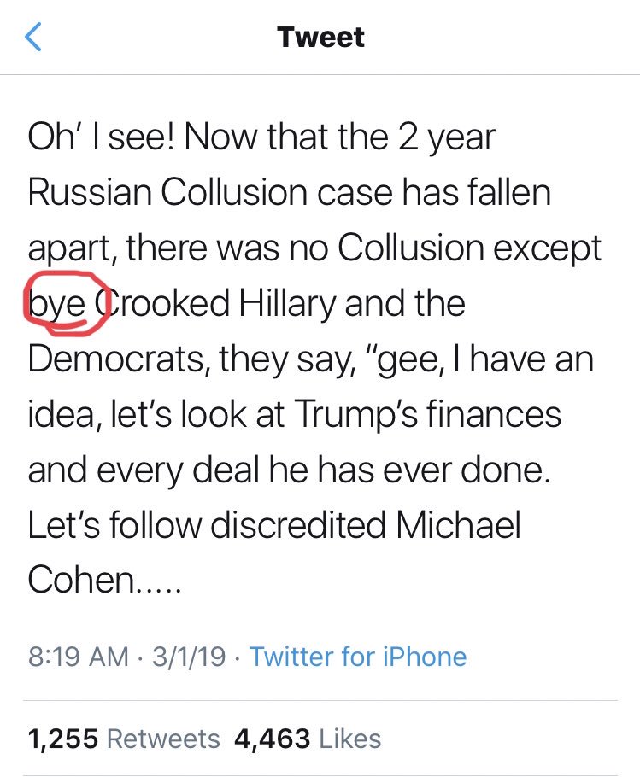This screenshot has height=777, width=640.
Task: Click the Tweet header title
Action: click(320, 38)
